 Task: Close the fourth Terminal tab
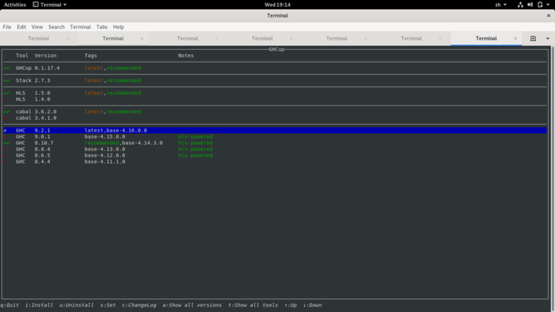click(x=291, y=38)
